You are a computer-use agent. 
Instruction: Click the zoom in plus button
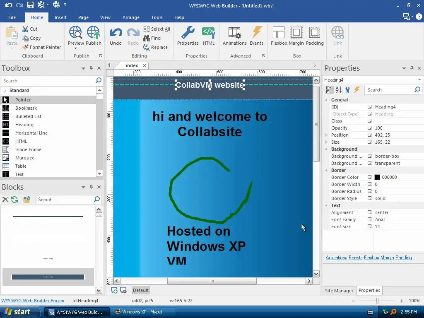[402, 301]
